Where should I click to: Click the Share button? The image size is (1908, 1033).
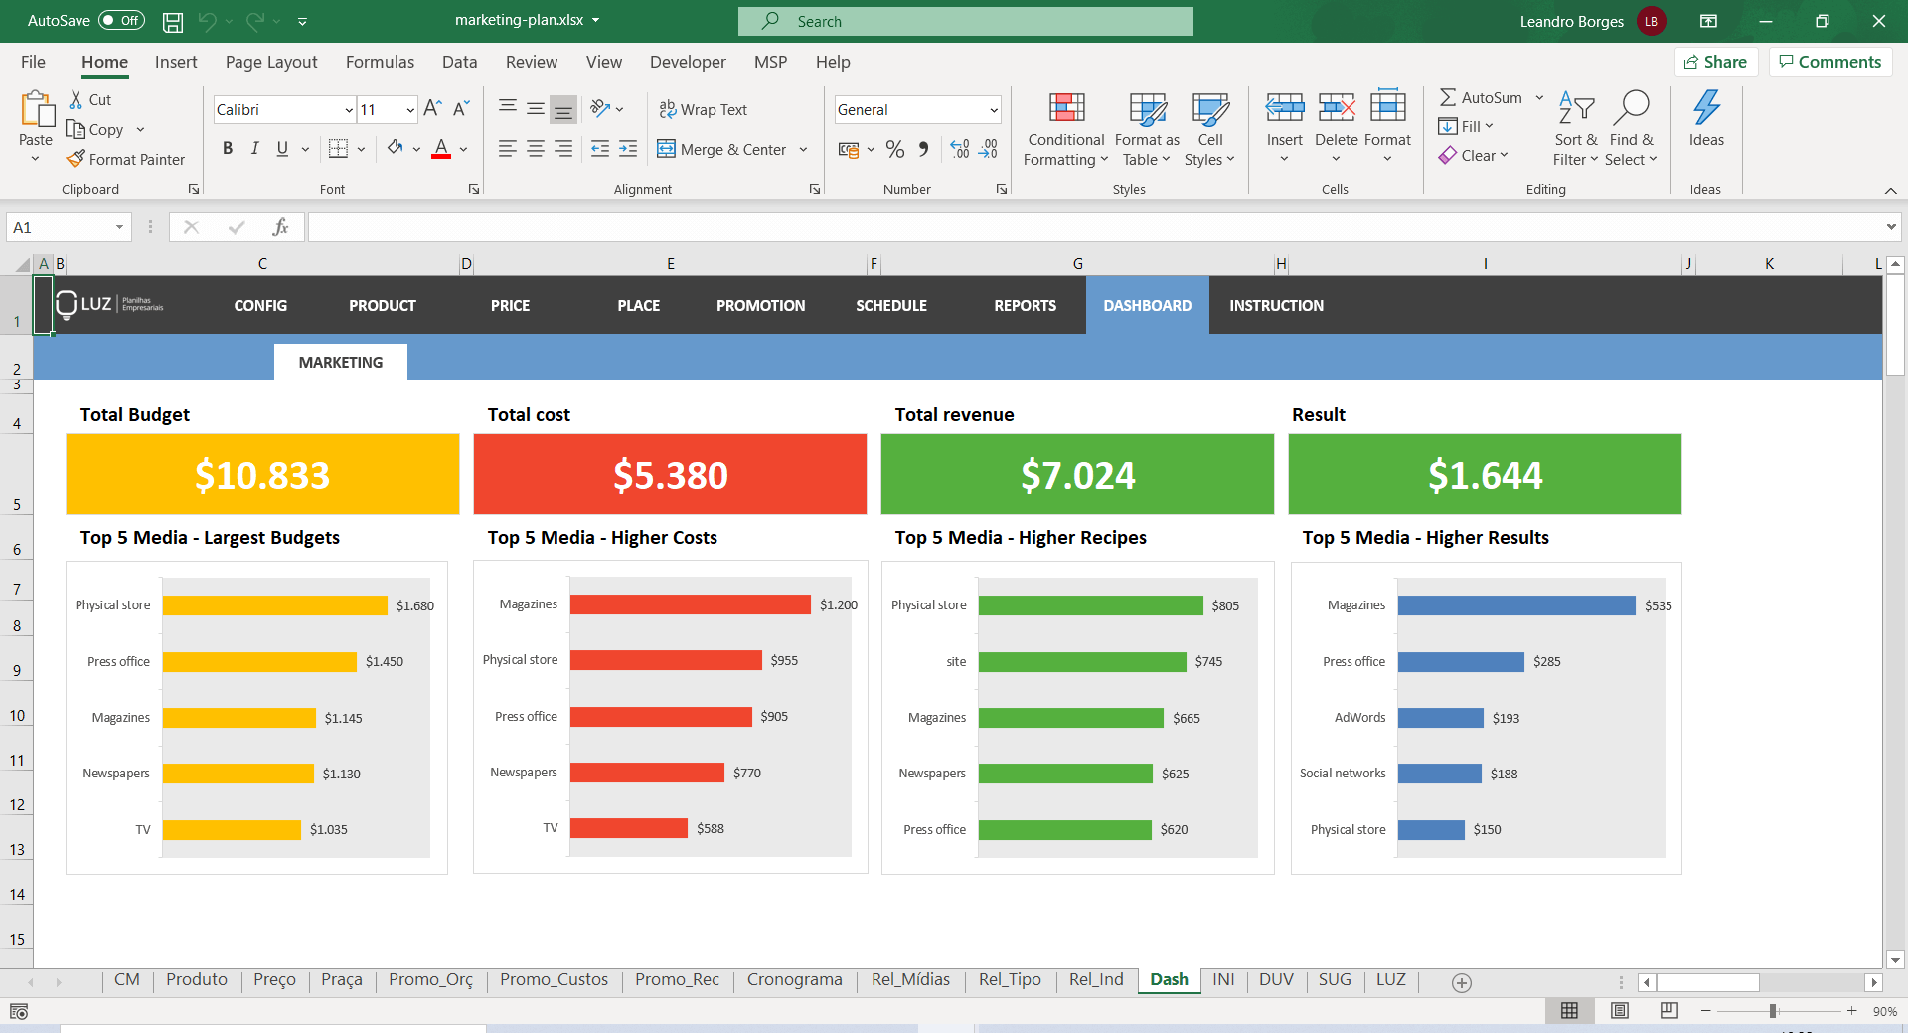[1716, 62]
